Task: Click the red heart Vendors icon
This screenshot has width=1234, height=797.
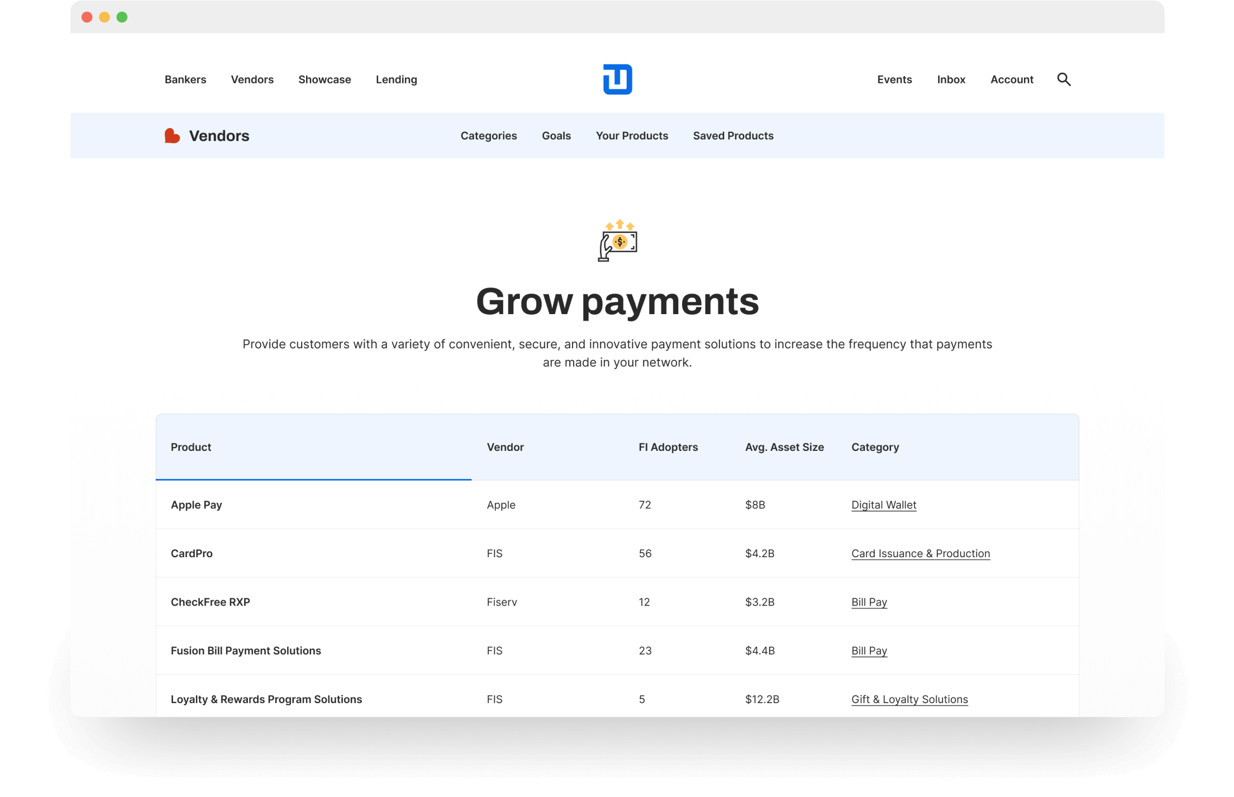Action: (x=171, y=135)
